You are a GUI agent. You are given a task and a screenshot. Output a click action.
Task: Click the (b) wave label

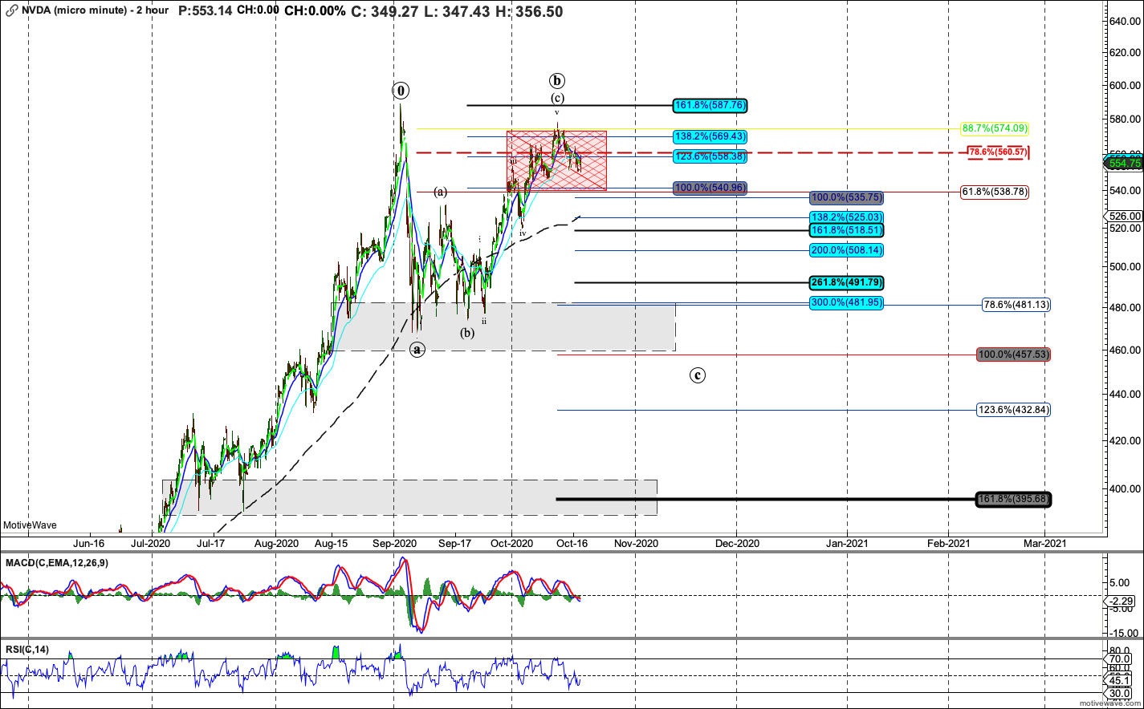tap(467, 334)
